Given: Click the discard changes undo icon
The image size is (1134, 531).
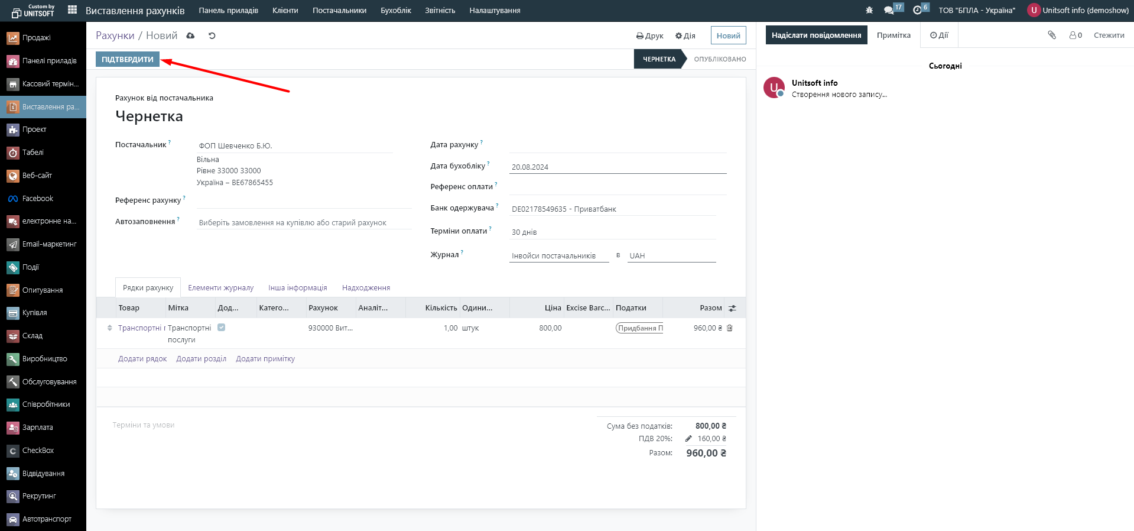Looking at the screenshot, I should (212, 36).
